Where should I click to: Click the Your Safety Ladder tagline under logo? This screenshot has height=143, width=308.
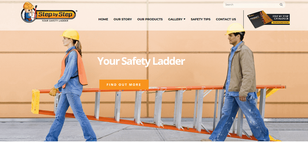tap(55, 21)
